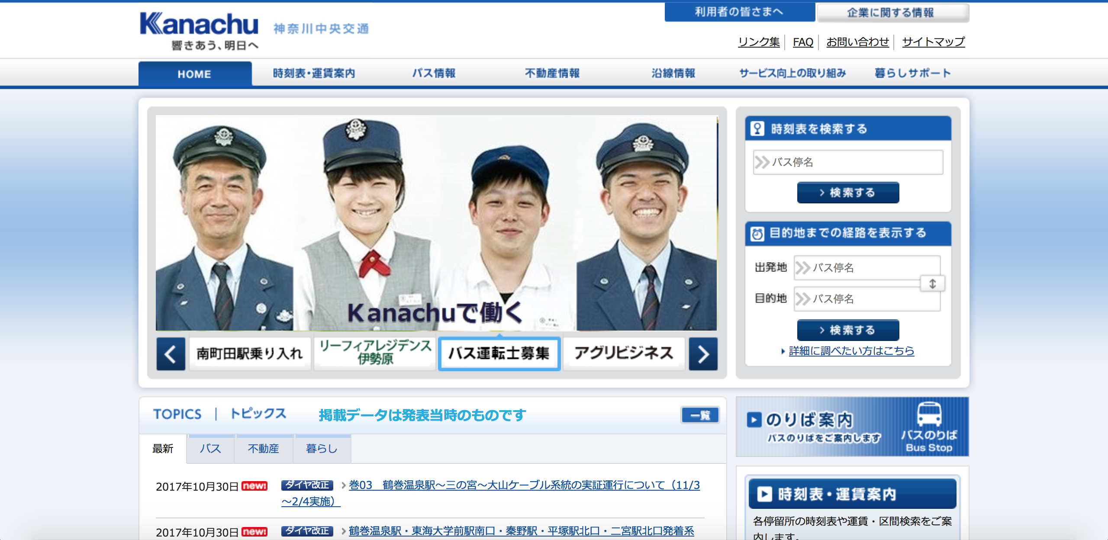1108x540 pixels.
Task: Click first ダイヤ改正 tag label
Action: tap(307, 485)
